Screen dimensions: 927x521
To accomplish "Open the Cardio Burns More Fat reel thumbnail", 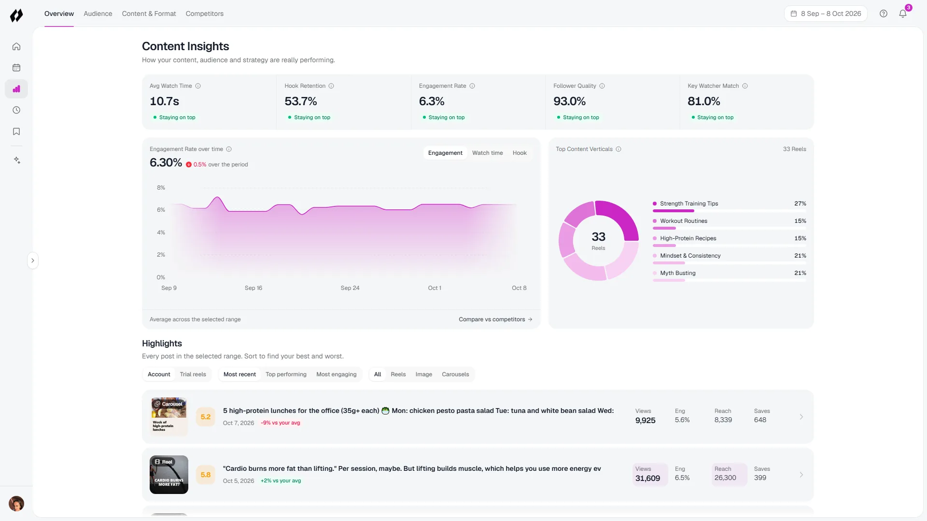I will (x=169, y=475).
